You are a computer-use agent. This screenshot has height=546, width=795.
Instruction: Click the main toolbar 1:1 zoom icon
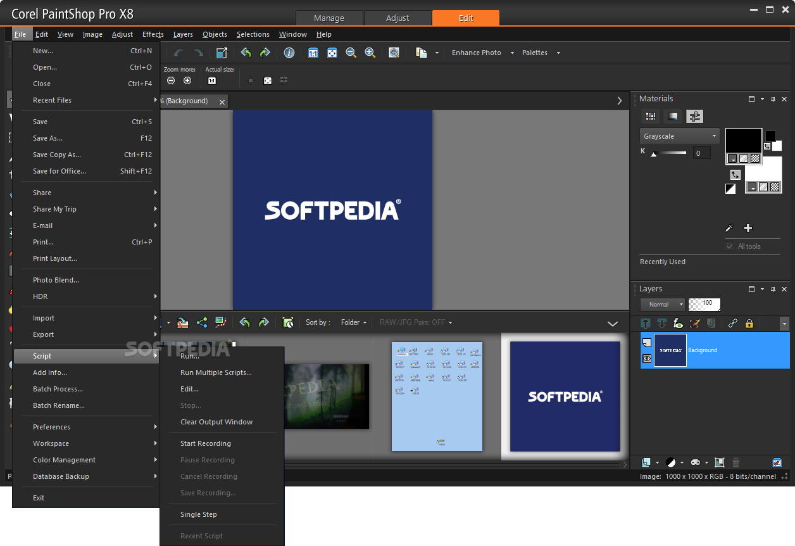pyautogui.click(x=313, y=53)
